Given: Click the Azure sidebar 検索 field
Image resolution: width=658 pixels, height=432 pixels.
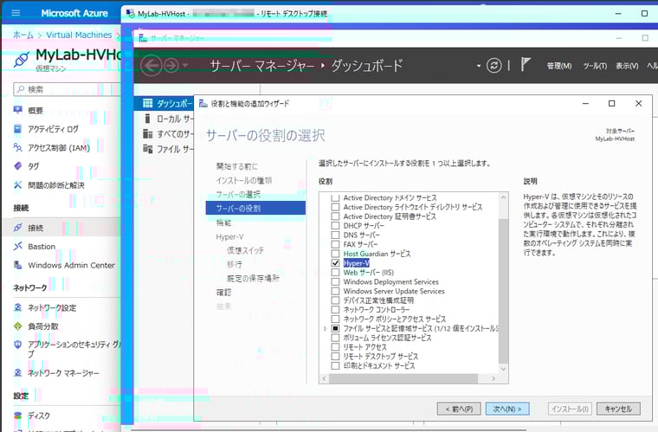Looking at the screenshot, I should point(68,89).
